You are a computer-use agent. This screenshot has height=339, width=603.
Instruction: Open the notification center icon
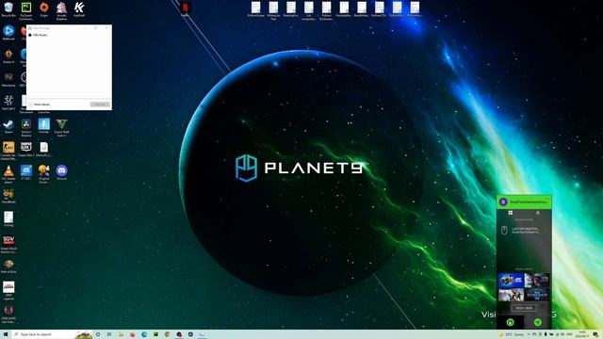click(x=595, y=334)
